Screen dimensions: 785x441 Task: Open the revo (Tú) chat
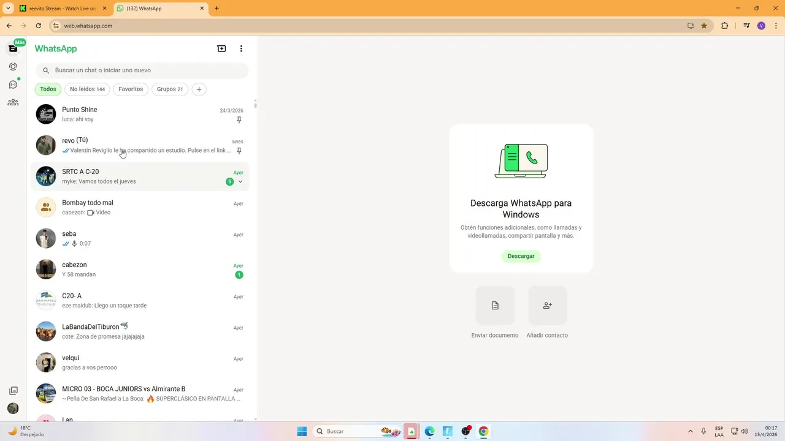tap(140, 145)
